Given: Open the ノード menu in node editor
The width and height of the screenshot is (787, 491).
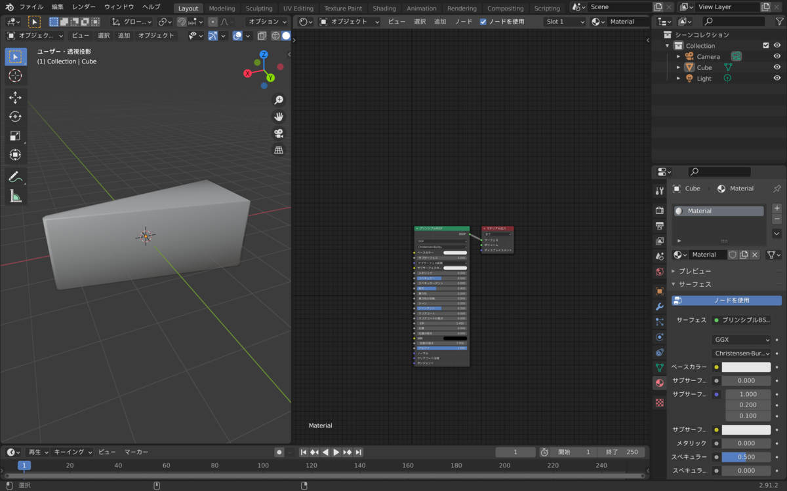Looking at the screenshot, I should [463, 22].
